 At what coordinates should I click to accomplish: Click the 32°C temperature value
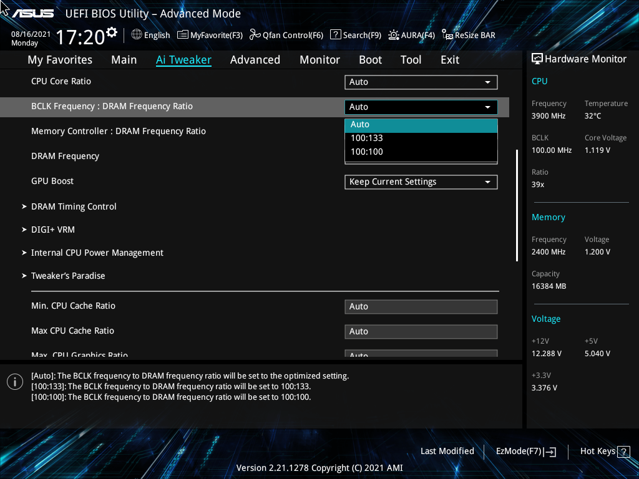click(x=593, y=116)
